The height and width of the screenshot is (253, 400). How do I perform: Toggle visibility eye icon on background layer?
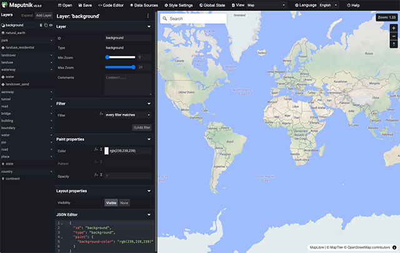[51, 25]
